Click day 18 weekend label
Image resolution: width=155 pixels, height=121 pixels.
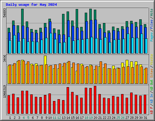(86, 118)
